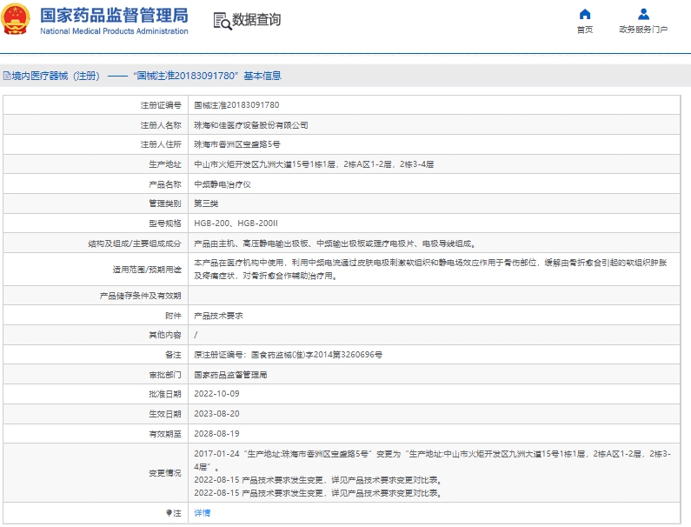
Task: Click the National Medical Products Administration subtitle
Action: [x=114, y=30]
